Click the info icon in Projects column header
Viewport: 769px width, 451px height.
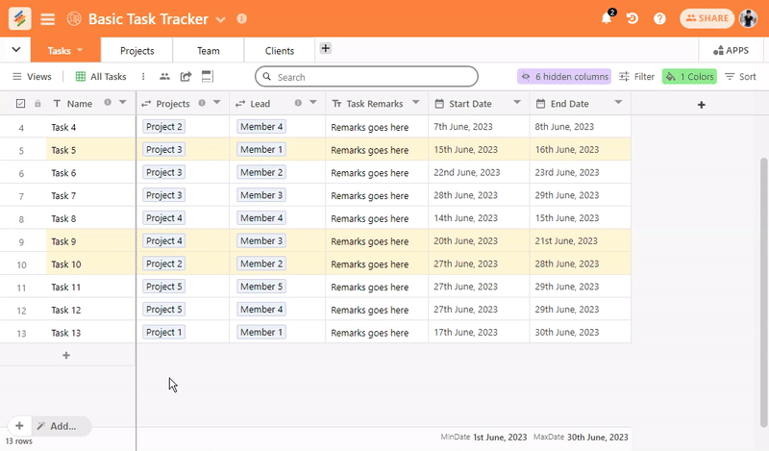202,103
